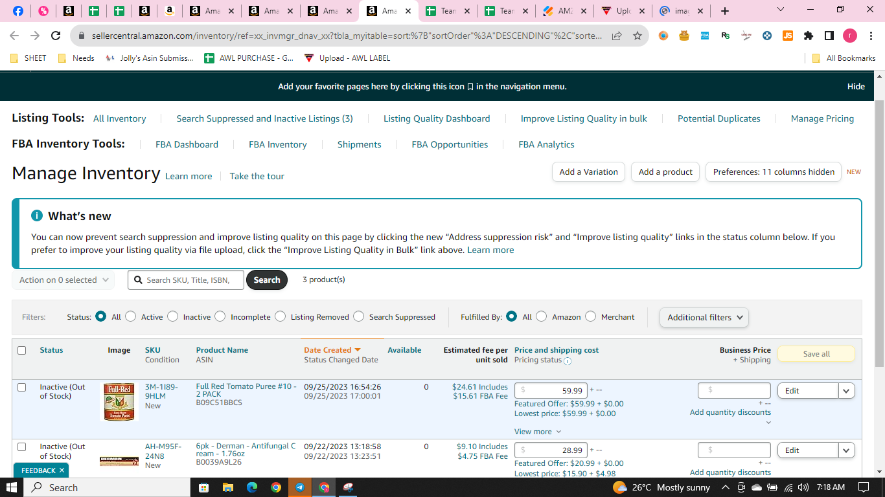Filter by Listing Removed status
Screen dimensions: 885x497
click(280, 316)
